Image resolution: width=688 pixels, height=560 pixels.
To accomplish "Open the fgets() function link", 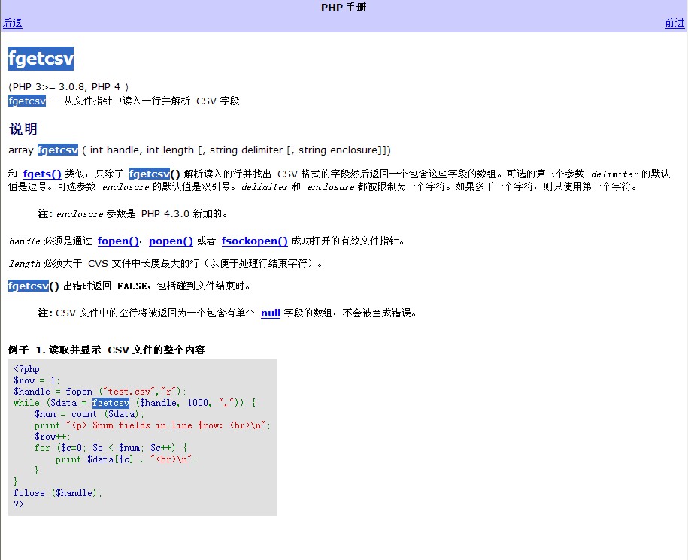I will [42, 174].
